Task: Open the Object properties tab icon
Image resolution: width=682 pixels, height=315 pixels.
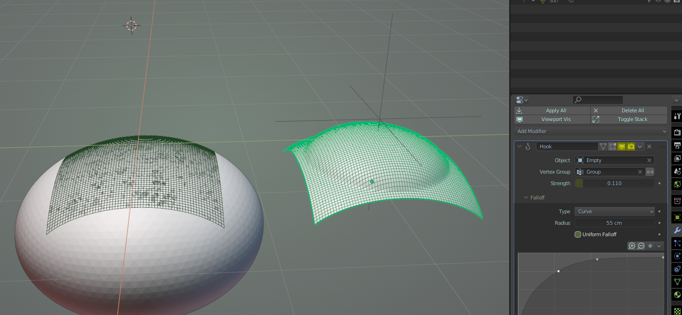Action: [677, 217]
